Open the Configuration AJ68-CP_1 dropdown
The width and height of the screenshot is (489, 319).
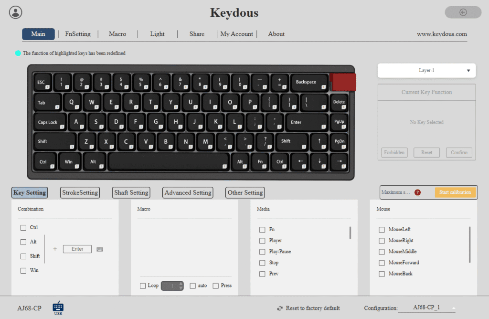(426, 308)
